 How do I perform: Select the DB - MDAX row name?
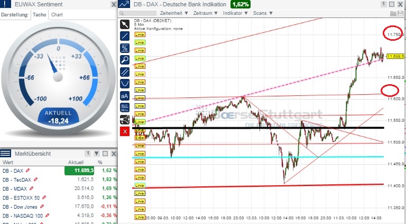(15, 189)
